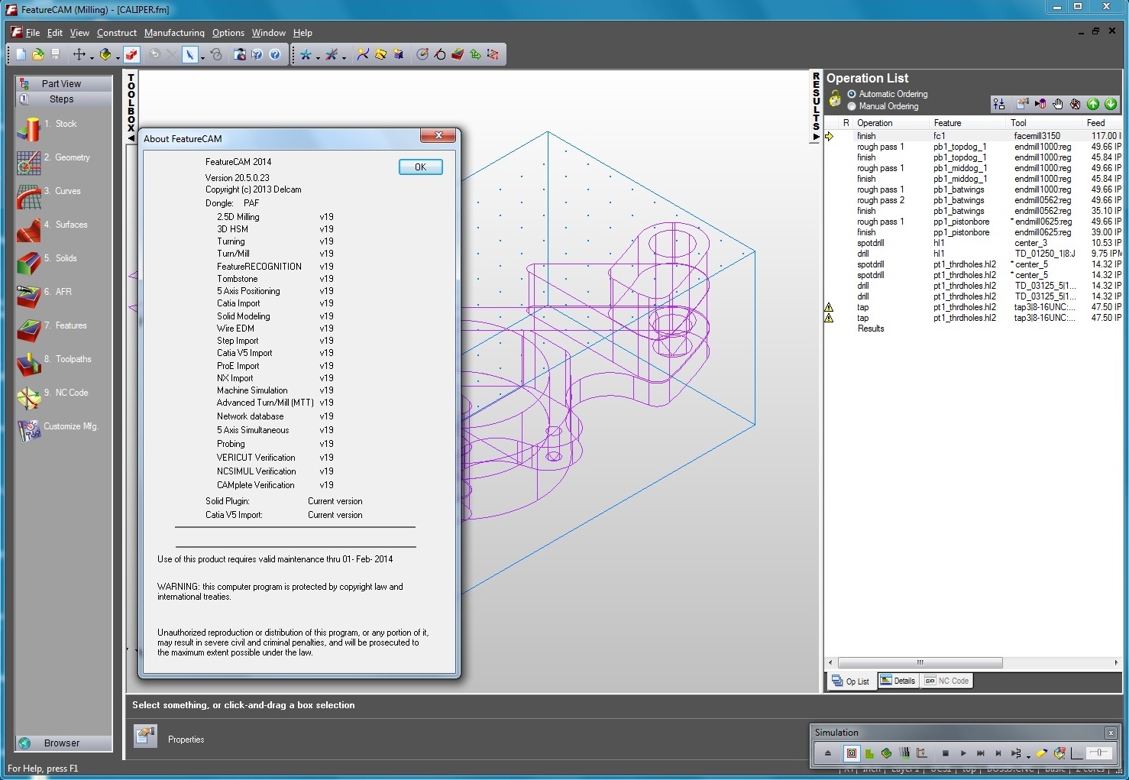Click the Steps button
This screenshot has width=1129, height=780.
(62, 99)
